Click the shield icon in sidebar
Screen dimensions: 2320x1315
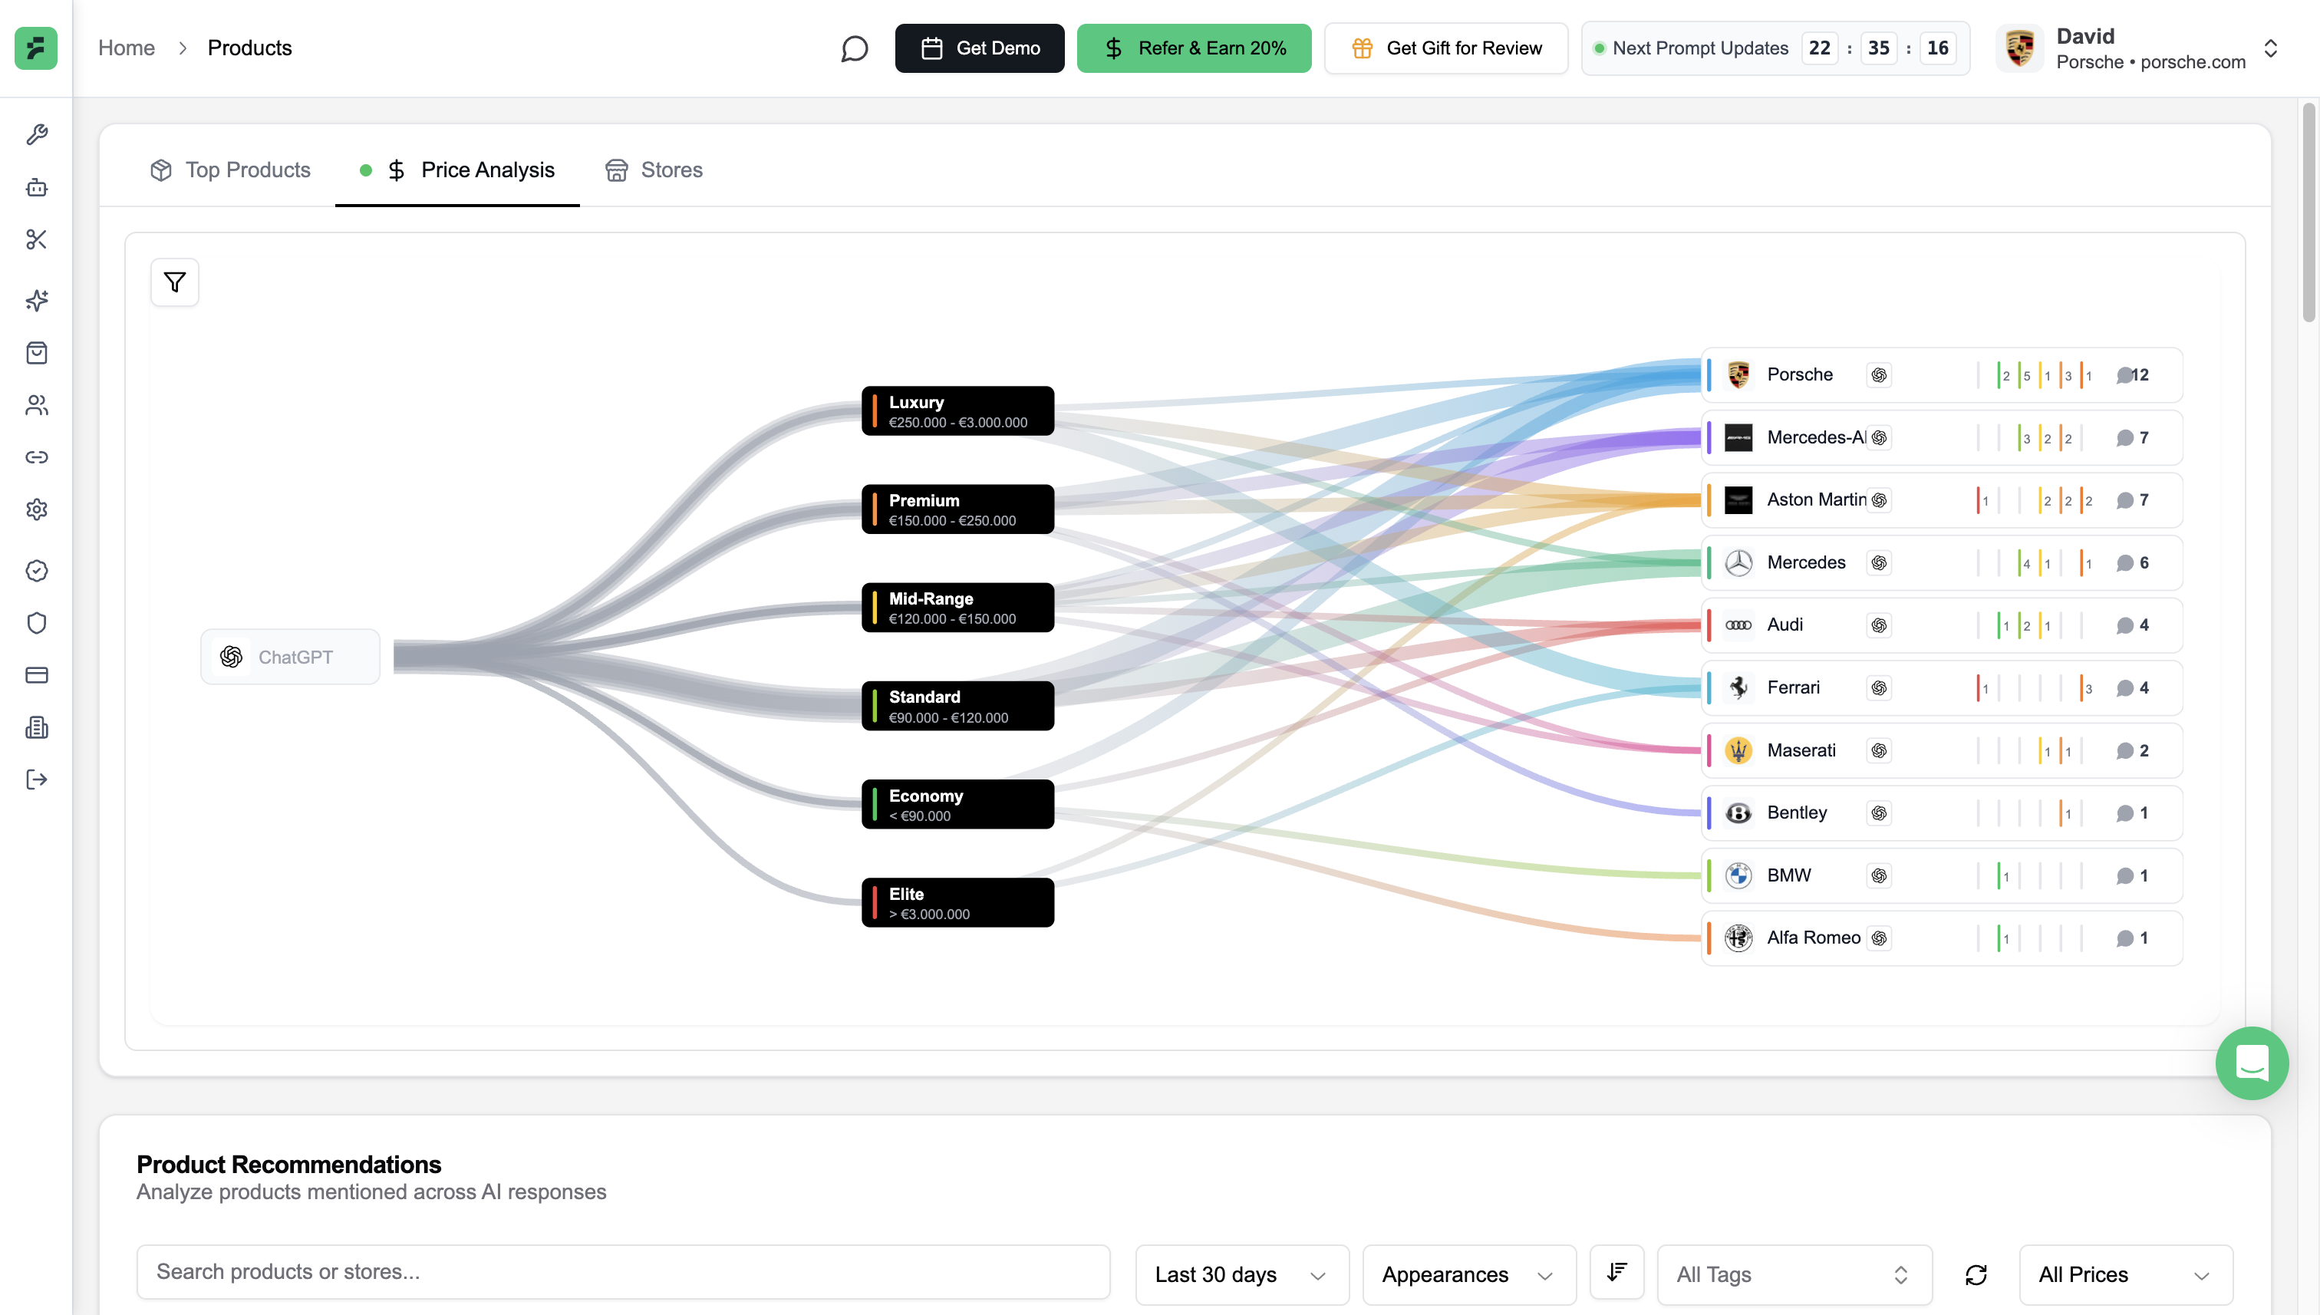[36, 623]
